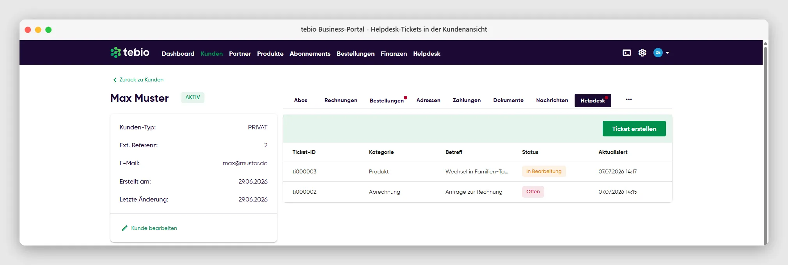Maximize window with green button
Image resolution: width=788 pixels, height=265 pixels.
point(48,30)
